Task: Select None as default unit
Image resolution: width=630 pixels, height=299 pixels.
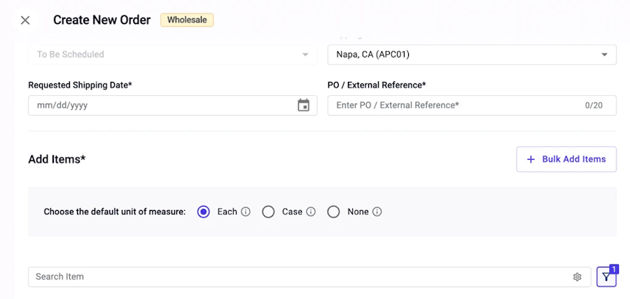Action: tap(333, 211)
